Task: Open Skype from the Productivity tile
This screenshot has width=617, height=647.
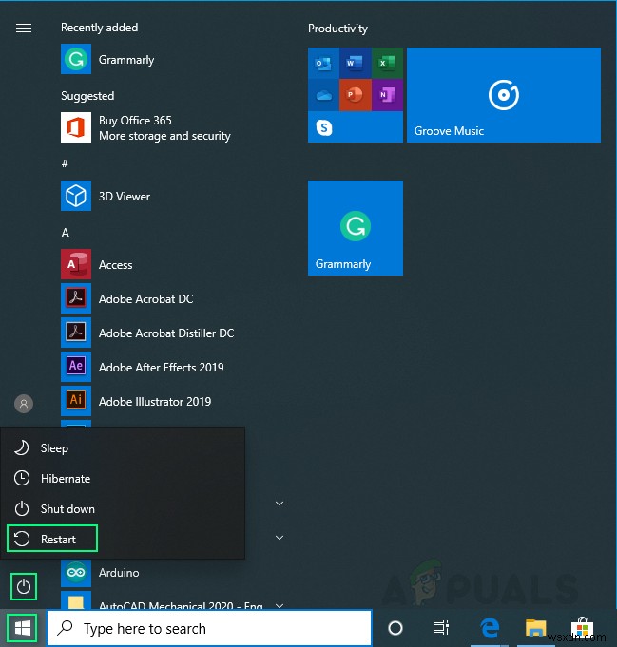Action: click(x=324, y=127)
